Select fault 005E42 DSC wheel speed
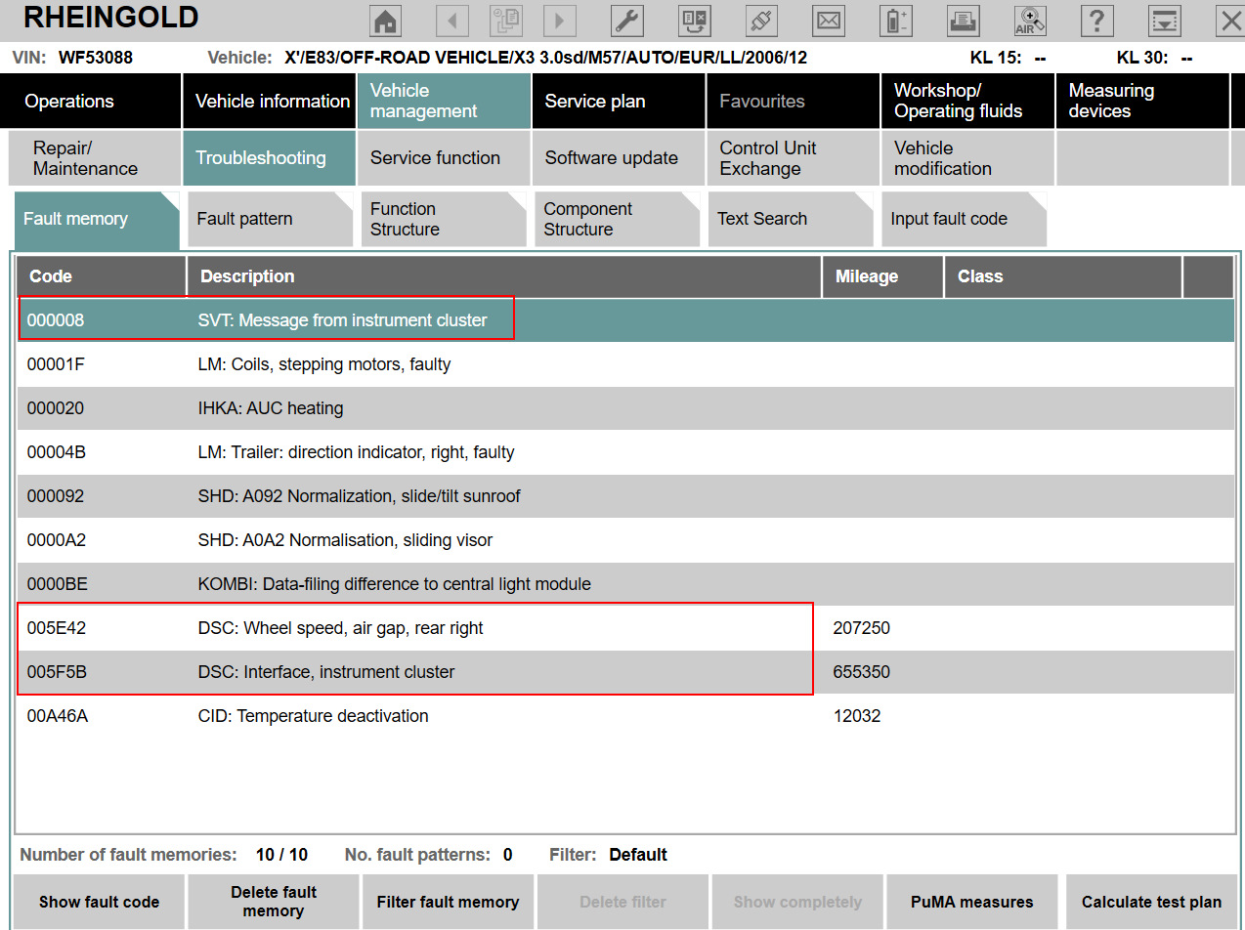Screen dimensions: 1245x930 click(625, 628)
